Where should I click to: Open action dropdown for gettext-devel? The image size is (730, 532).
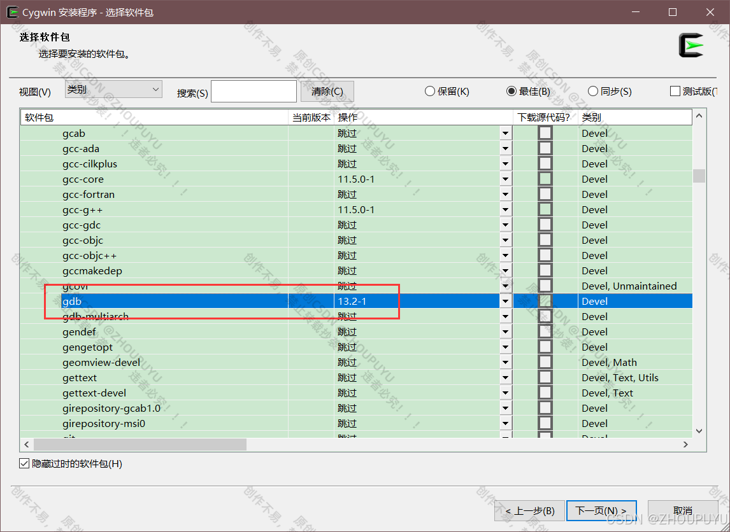click(506, 393)
